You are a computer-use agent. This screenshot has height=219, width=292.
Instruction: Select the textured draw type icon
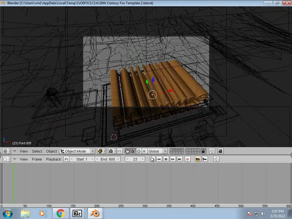point(100,151)
